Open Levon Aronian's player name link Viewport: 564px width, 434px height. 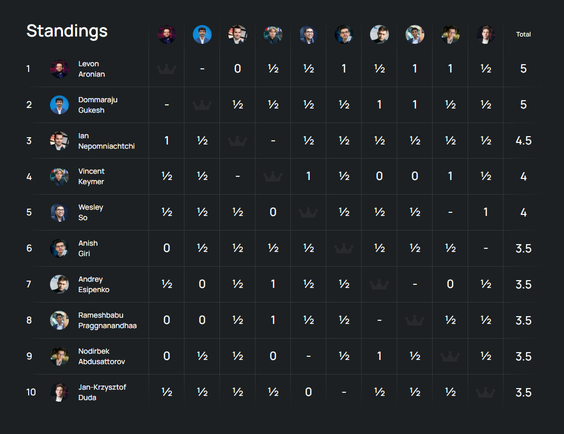pos(92,69)
